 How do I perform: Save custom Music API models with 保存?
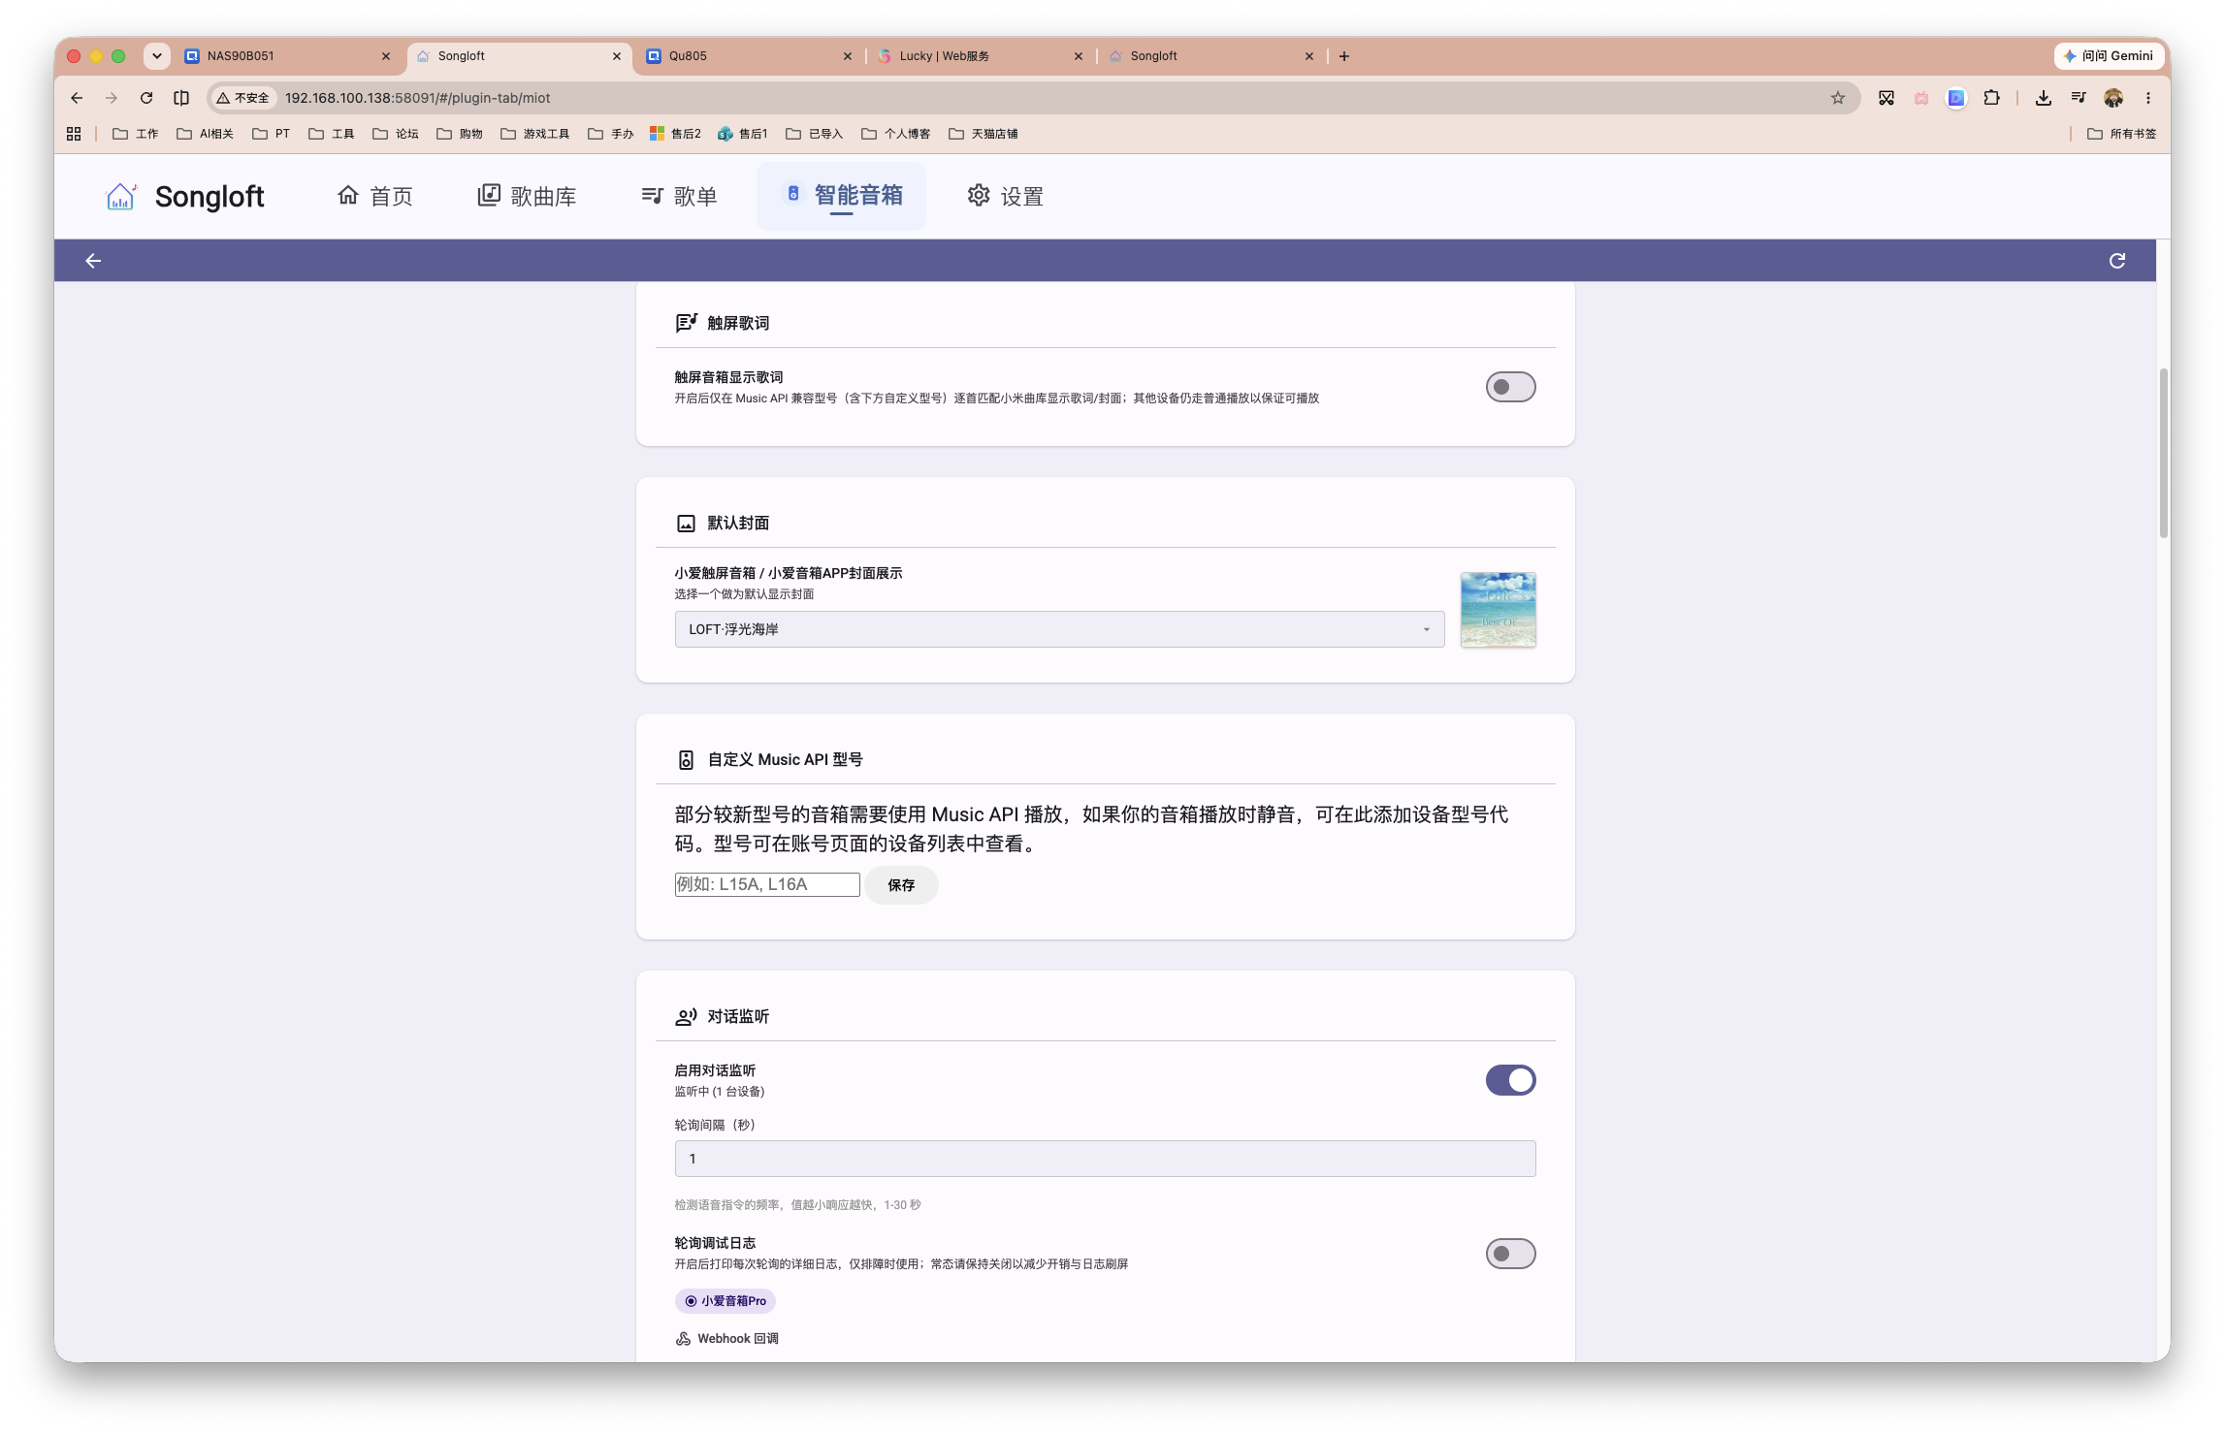[901, 885]
